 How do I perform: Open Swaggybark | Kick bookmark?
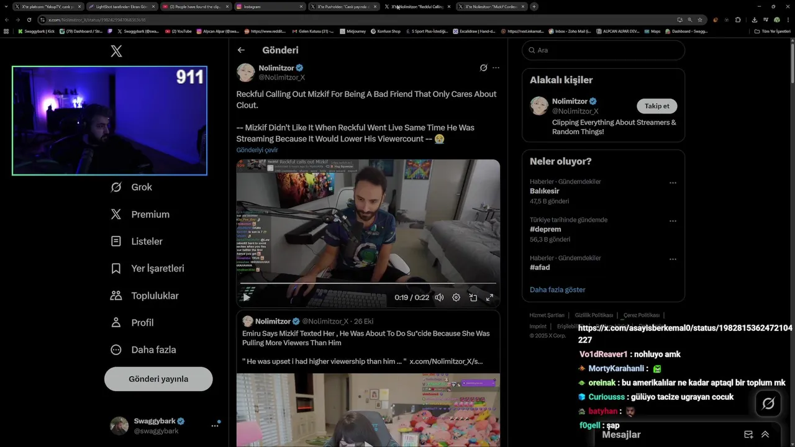click(37, 31)
